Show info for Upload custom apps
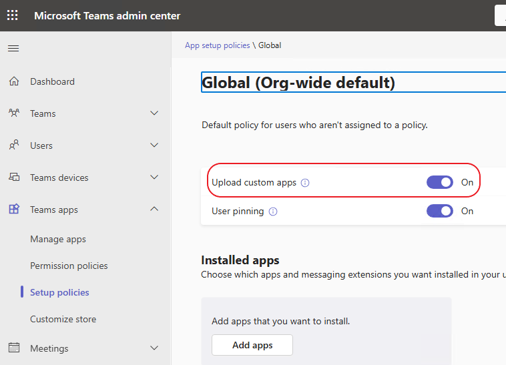This screenshot has width=506, height=365. coord(305,183)
